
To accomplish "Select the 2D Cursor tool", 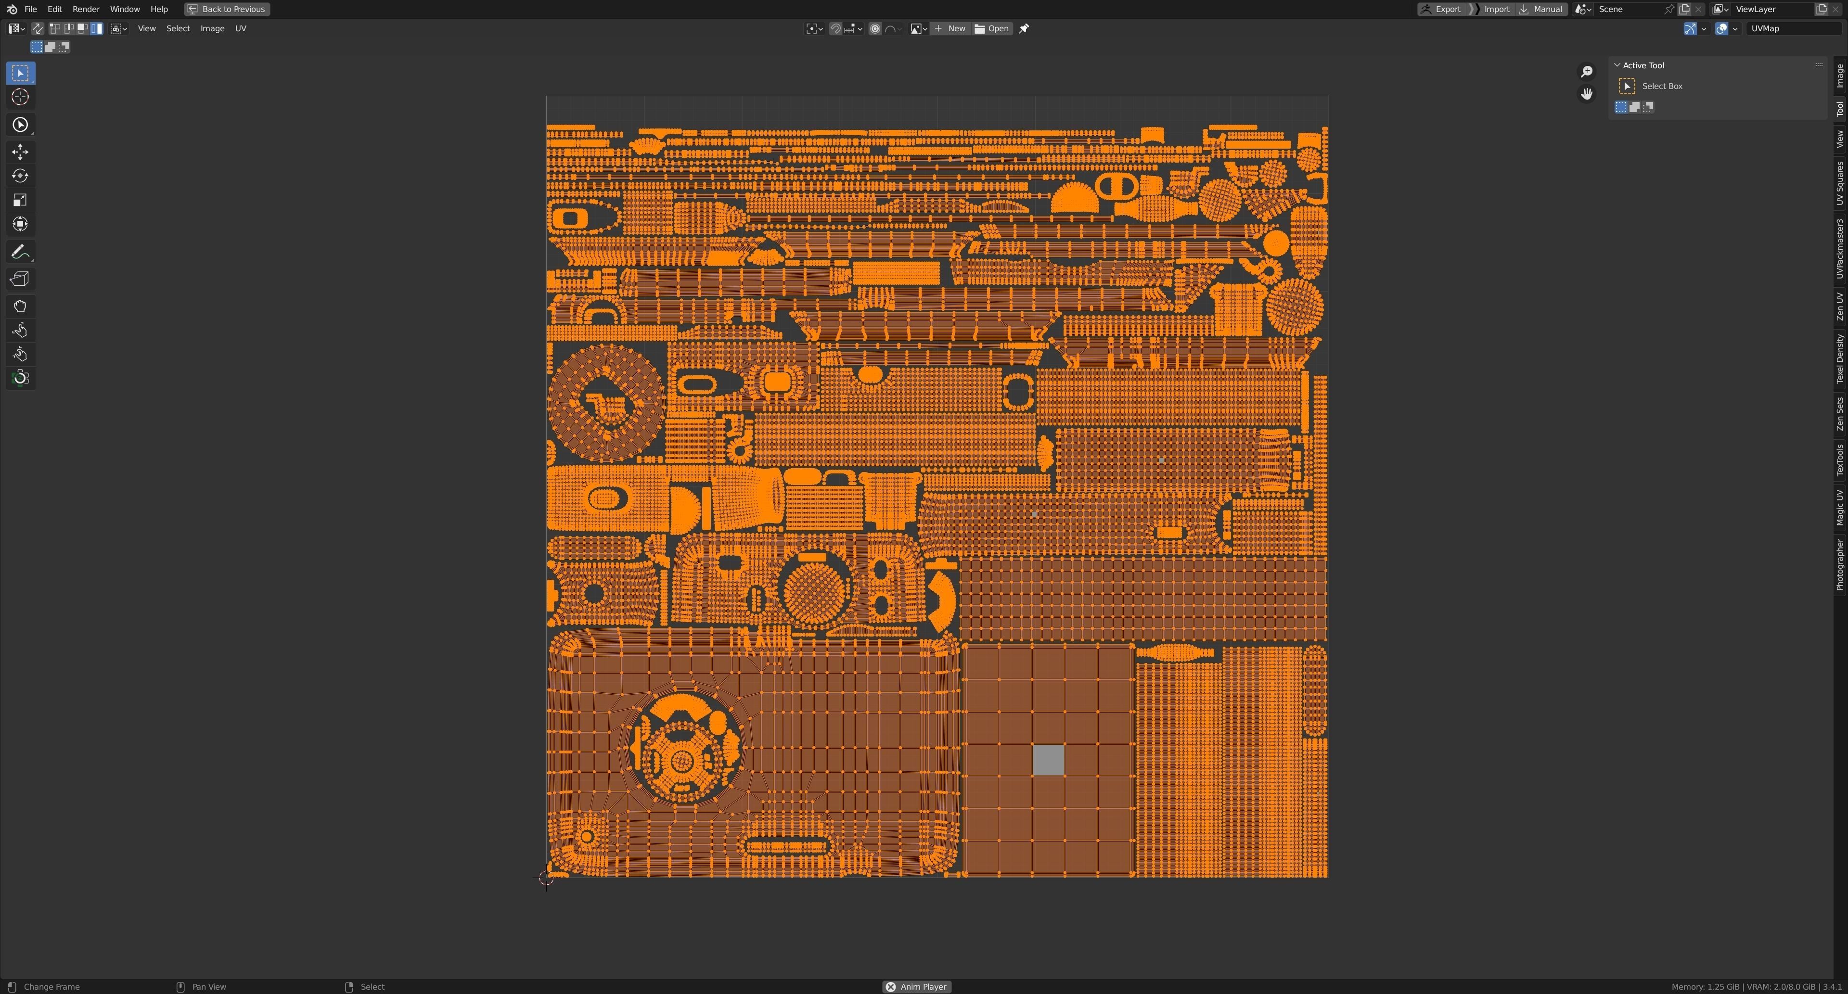I will pos(20,97).
